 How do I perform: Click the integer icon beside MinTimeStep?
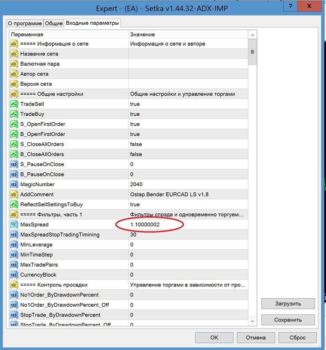[x=14, y=255]
